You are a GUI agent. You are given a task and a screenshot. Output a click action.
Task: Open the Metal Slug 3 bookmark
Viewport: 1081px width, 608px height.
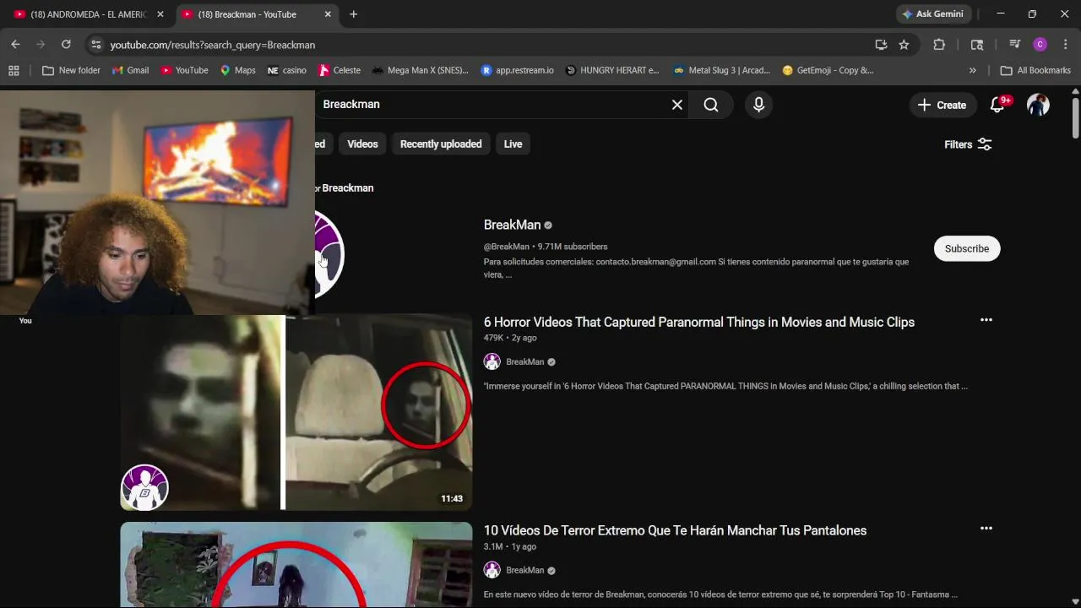[x=721, y=70]
